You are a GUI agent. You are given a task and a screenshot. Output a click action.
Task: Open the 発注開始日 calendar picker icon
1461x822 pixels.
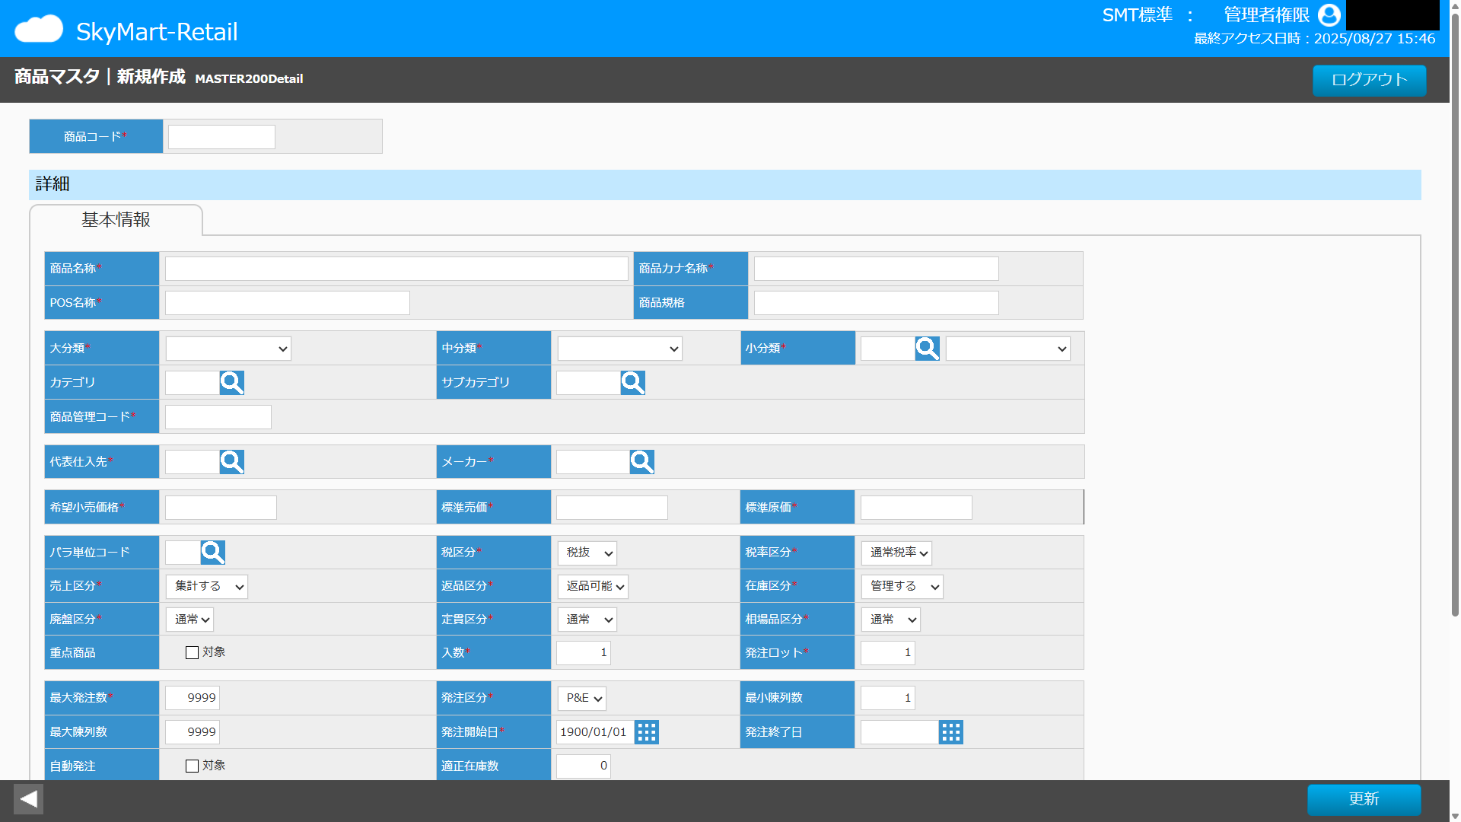point(646,732)
